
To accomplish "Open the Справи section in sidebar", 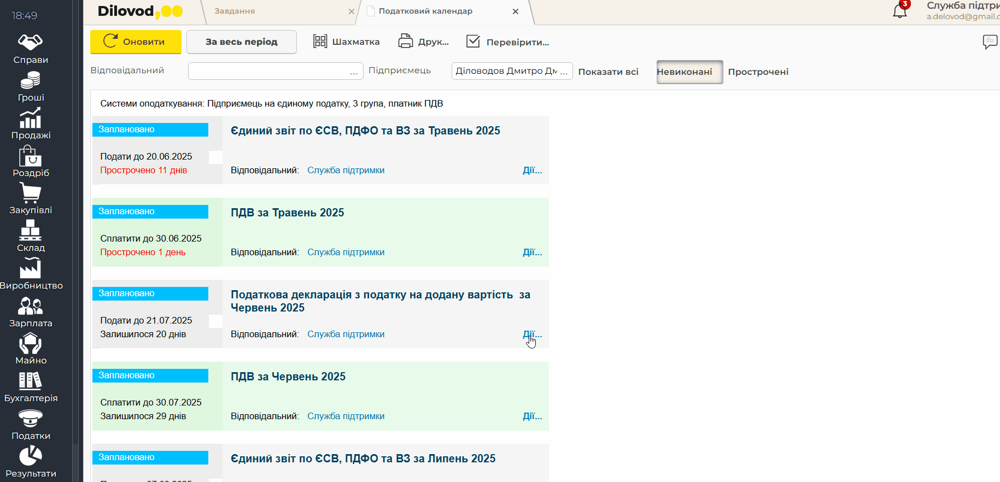I will [x=31, y=49].
